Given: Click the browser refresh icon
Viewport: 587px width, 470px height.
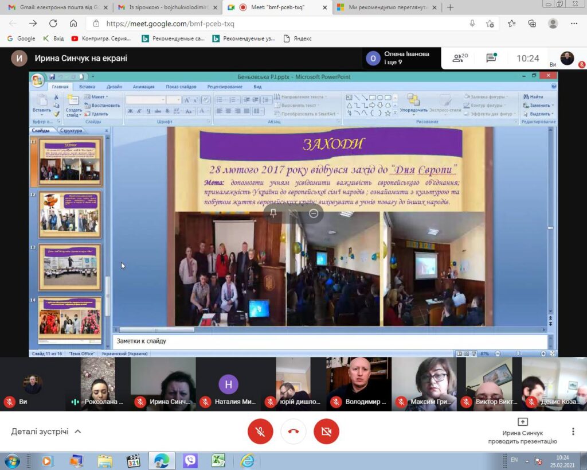Looking at the screenshot, I should tap(53, 24).
